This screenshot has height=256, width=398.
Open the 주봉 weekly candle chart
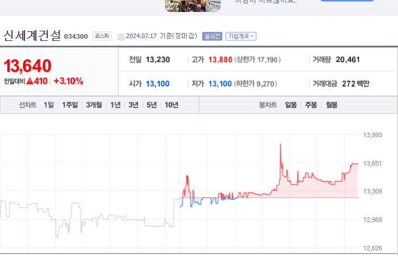(x=311, y=105)
